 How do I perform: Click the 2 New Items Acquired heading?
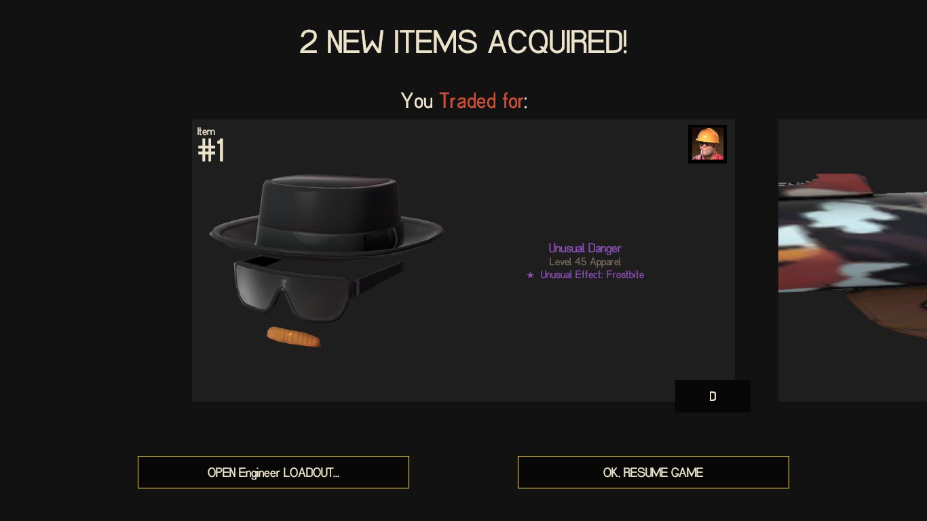463,42
